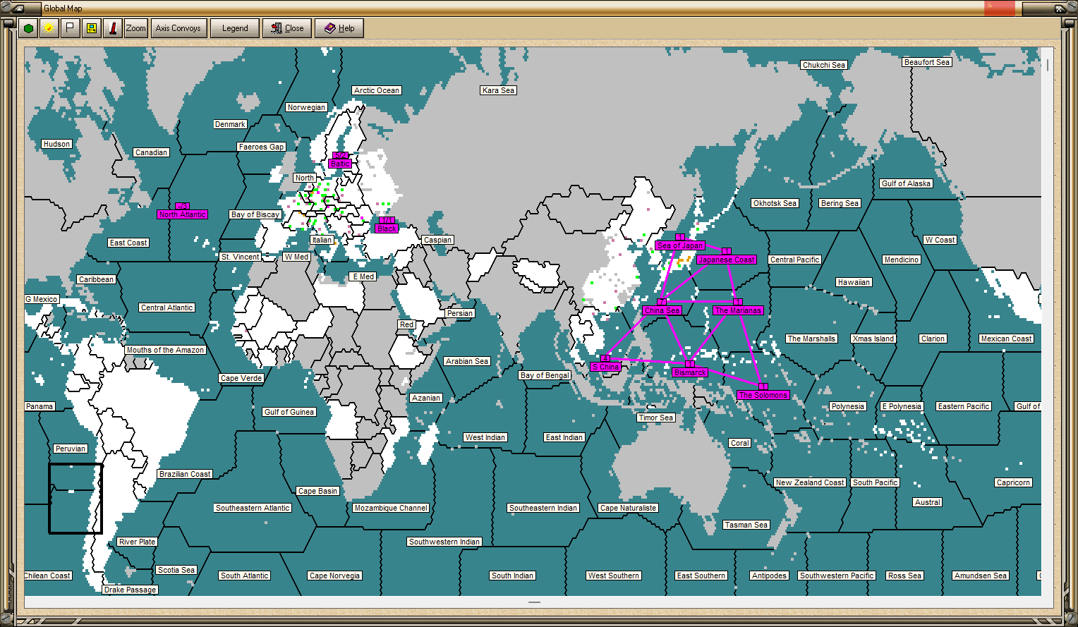
Task: Click the Caribbean label
Action: [x=96, y=279]
